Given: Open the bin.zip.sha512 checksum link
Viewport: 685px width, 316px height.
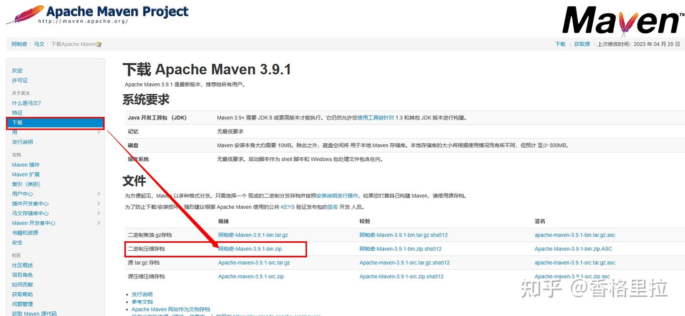Looking at the screenshot, I should [x=401, y=249].
